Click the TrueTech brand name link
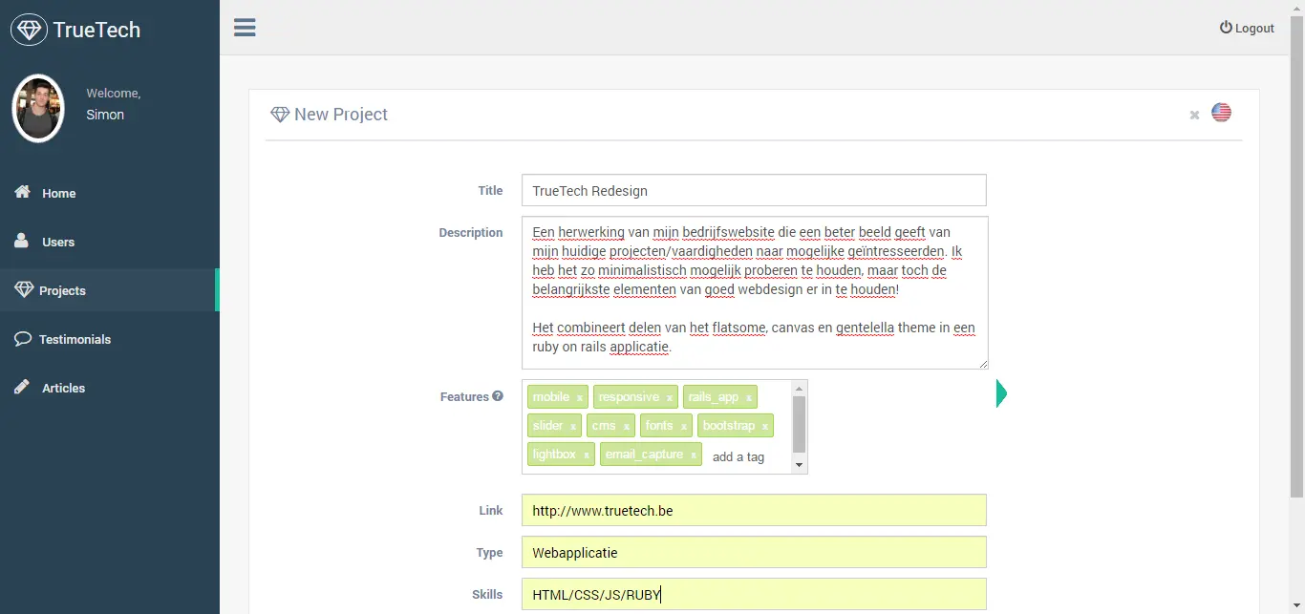The image size is (1305, 614). click(96, 30)
